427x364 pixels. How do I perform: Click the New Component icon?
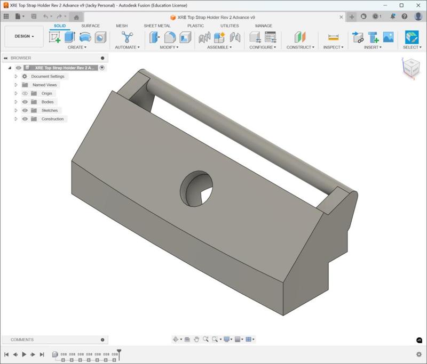tap(219, 37)
